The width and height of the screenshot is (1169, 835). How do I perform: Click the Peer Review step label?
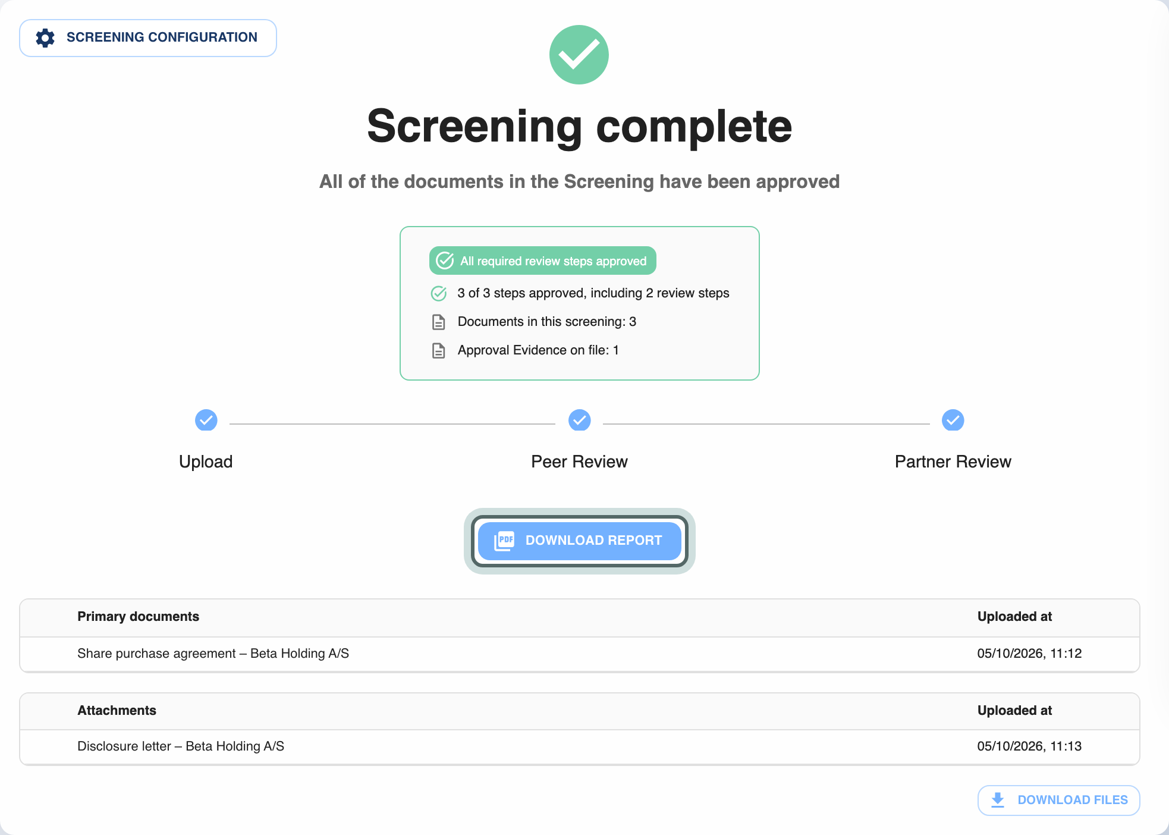pyautogui.click(x=579, y=462)
